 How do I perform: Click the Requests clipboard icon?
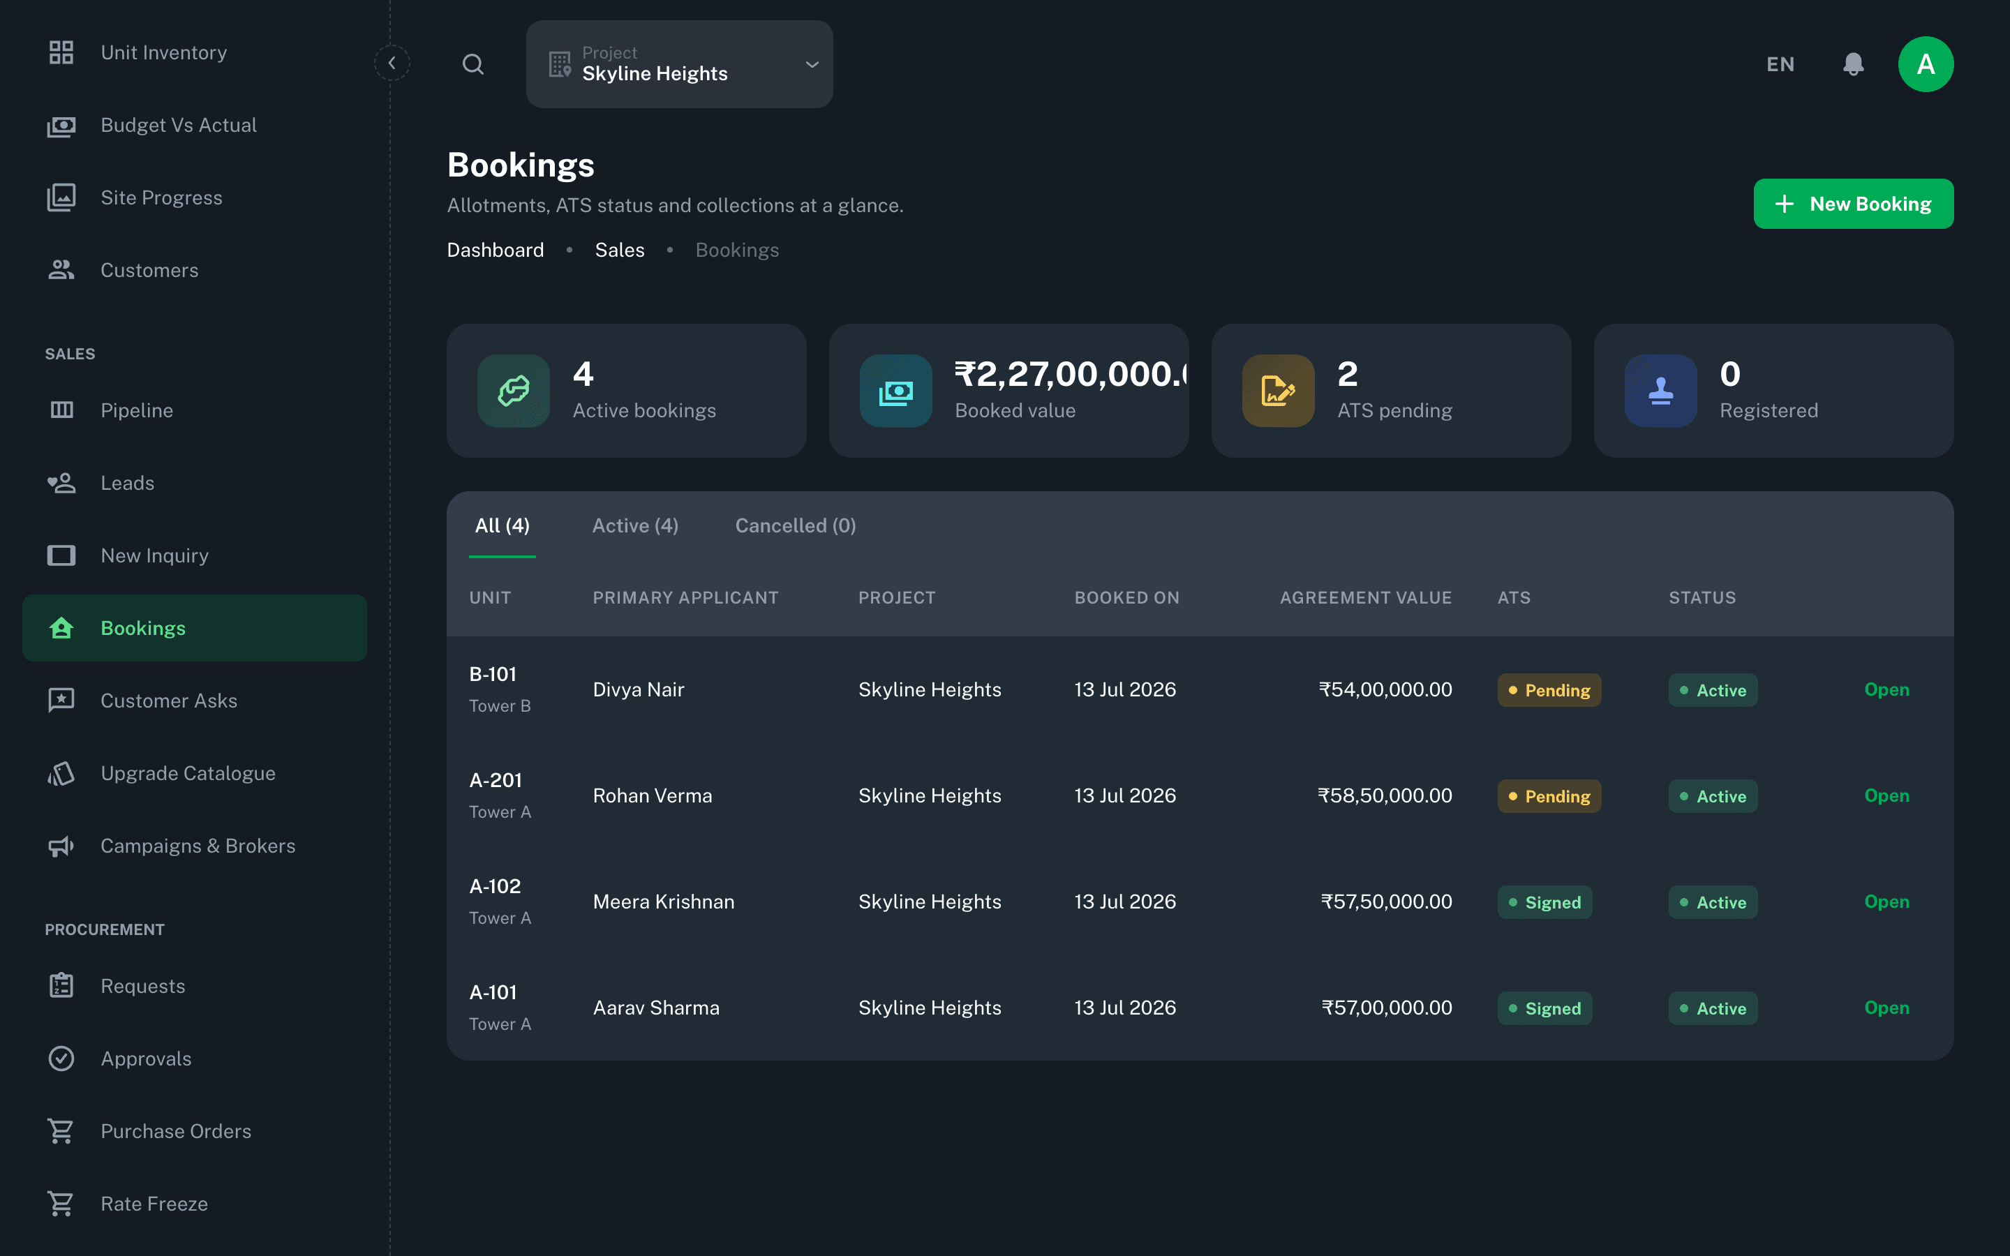61,985
